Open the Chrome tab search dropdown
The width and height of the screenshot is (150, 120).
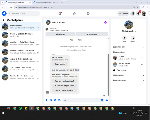2,2
